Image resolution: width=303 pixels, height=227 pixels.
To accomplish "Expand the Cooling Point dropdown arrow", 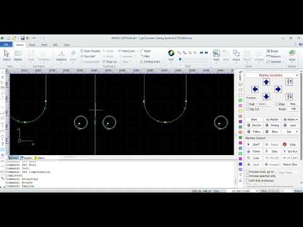I will pyautogui.click(x=162, y=62).
